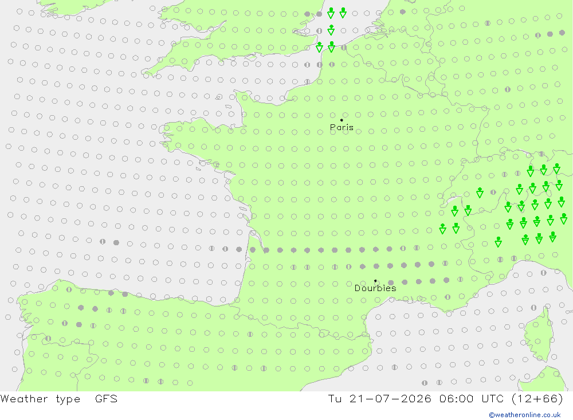The width and height of the screenshot is (573, 420).
Task: Click the black dot marking Dourbies
Action: click(x=375, y=281)
